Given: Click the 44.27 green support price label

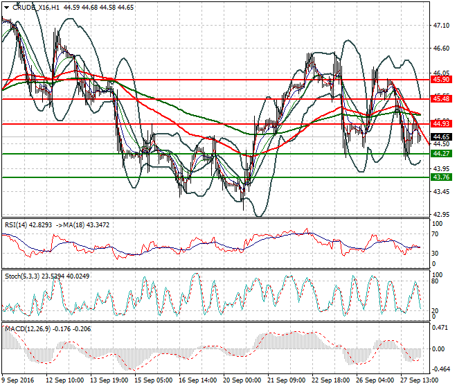Looking at the screenshot, I should tap(441, 153).
